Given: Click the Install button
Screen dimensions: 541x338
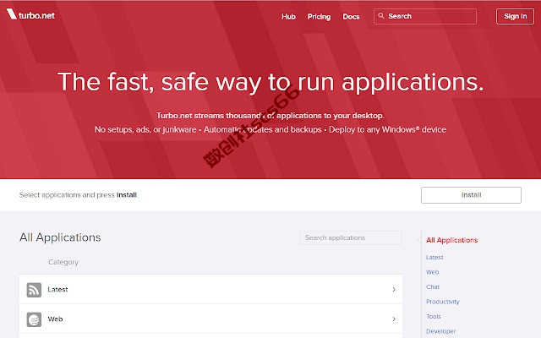Looking at the screenshot, I should (x=471, y=195).
